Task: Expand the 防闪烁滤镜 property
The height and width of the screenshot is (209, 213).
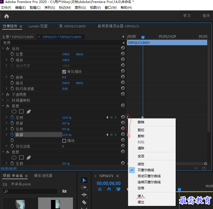Action: (x=6, y=88)
